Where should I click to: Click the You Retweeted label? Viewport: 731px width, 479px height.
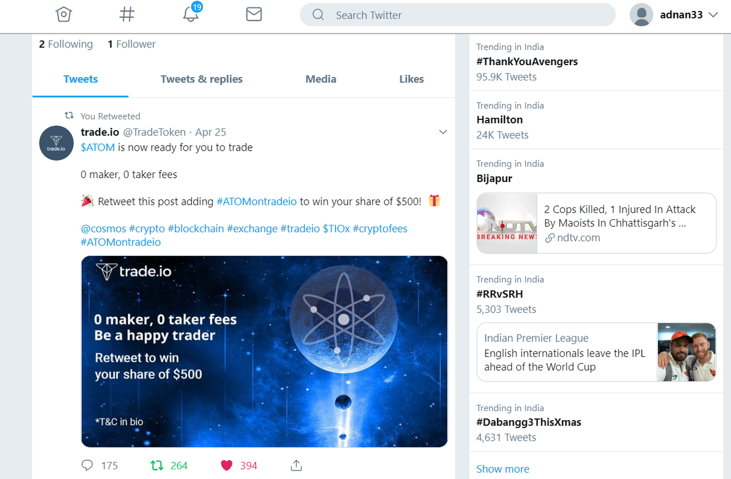(x=110, y=116)
